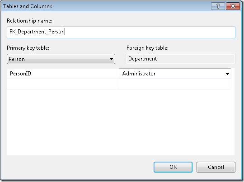Open the Administrator column dropdown arrow
The height and width of the screenshot is (182, 244).
tap(227, 74)
